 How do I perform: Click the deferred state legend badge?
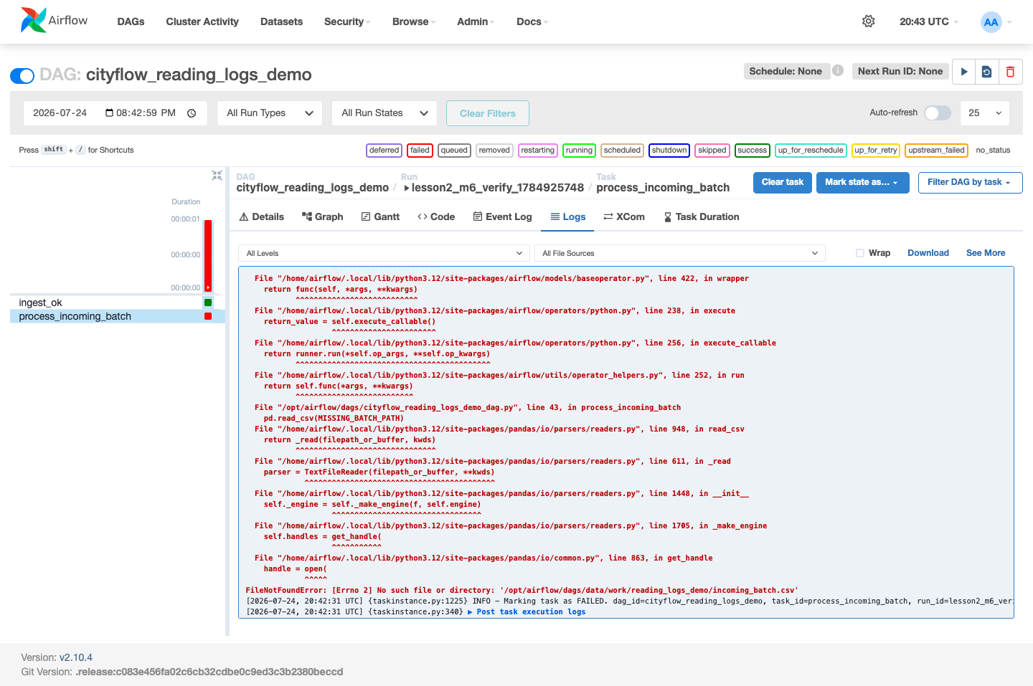pos(384,150)
